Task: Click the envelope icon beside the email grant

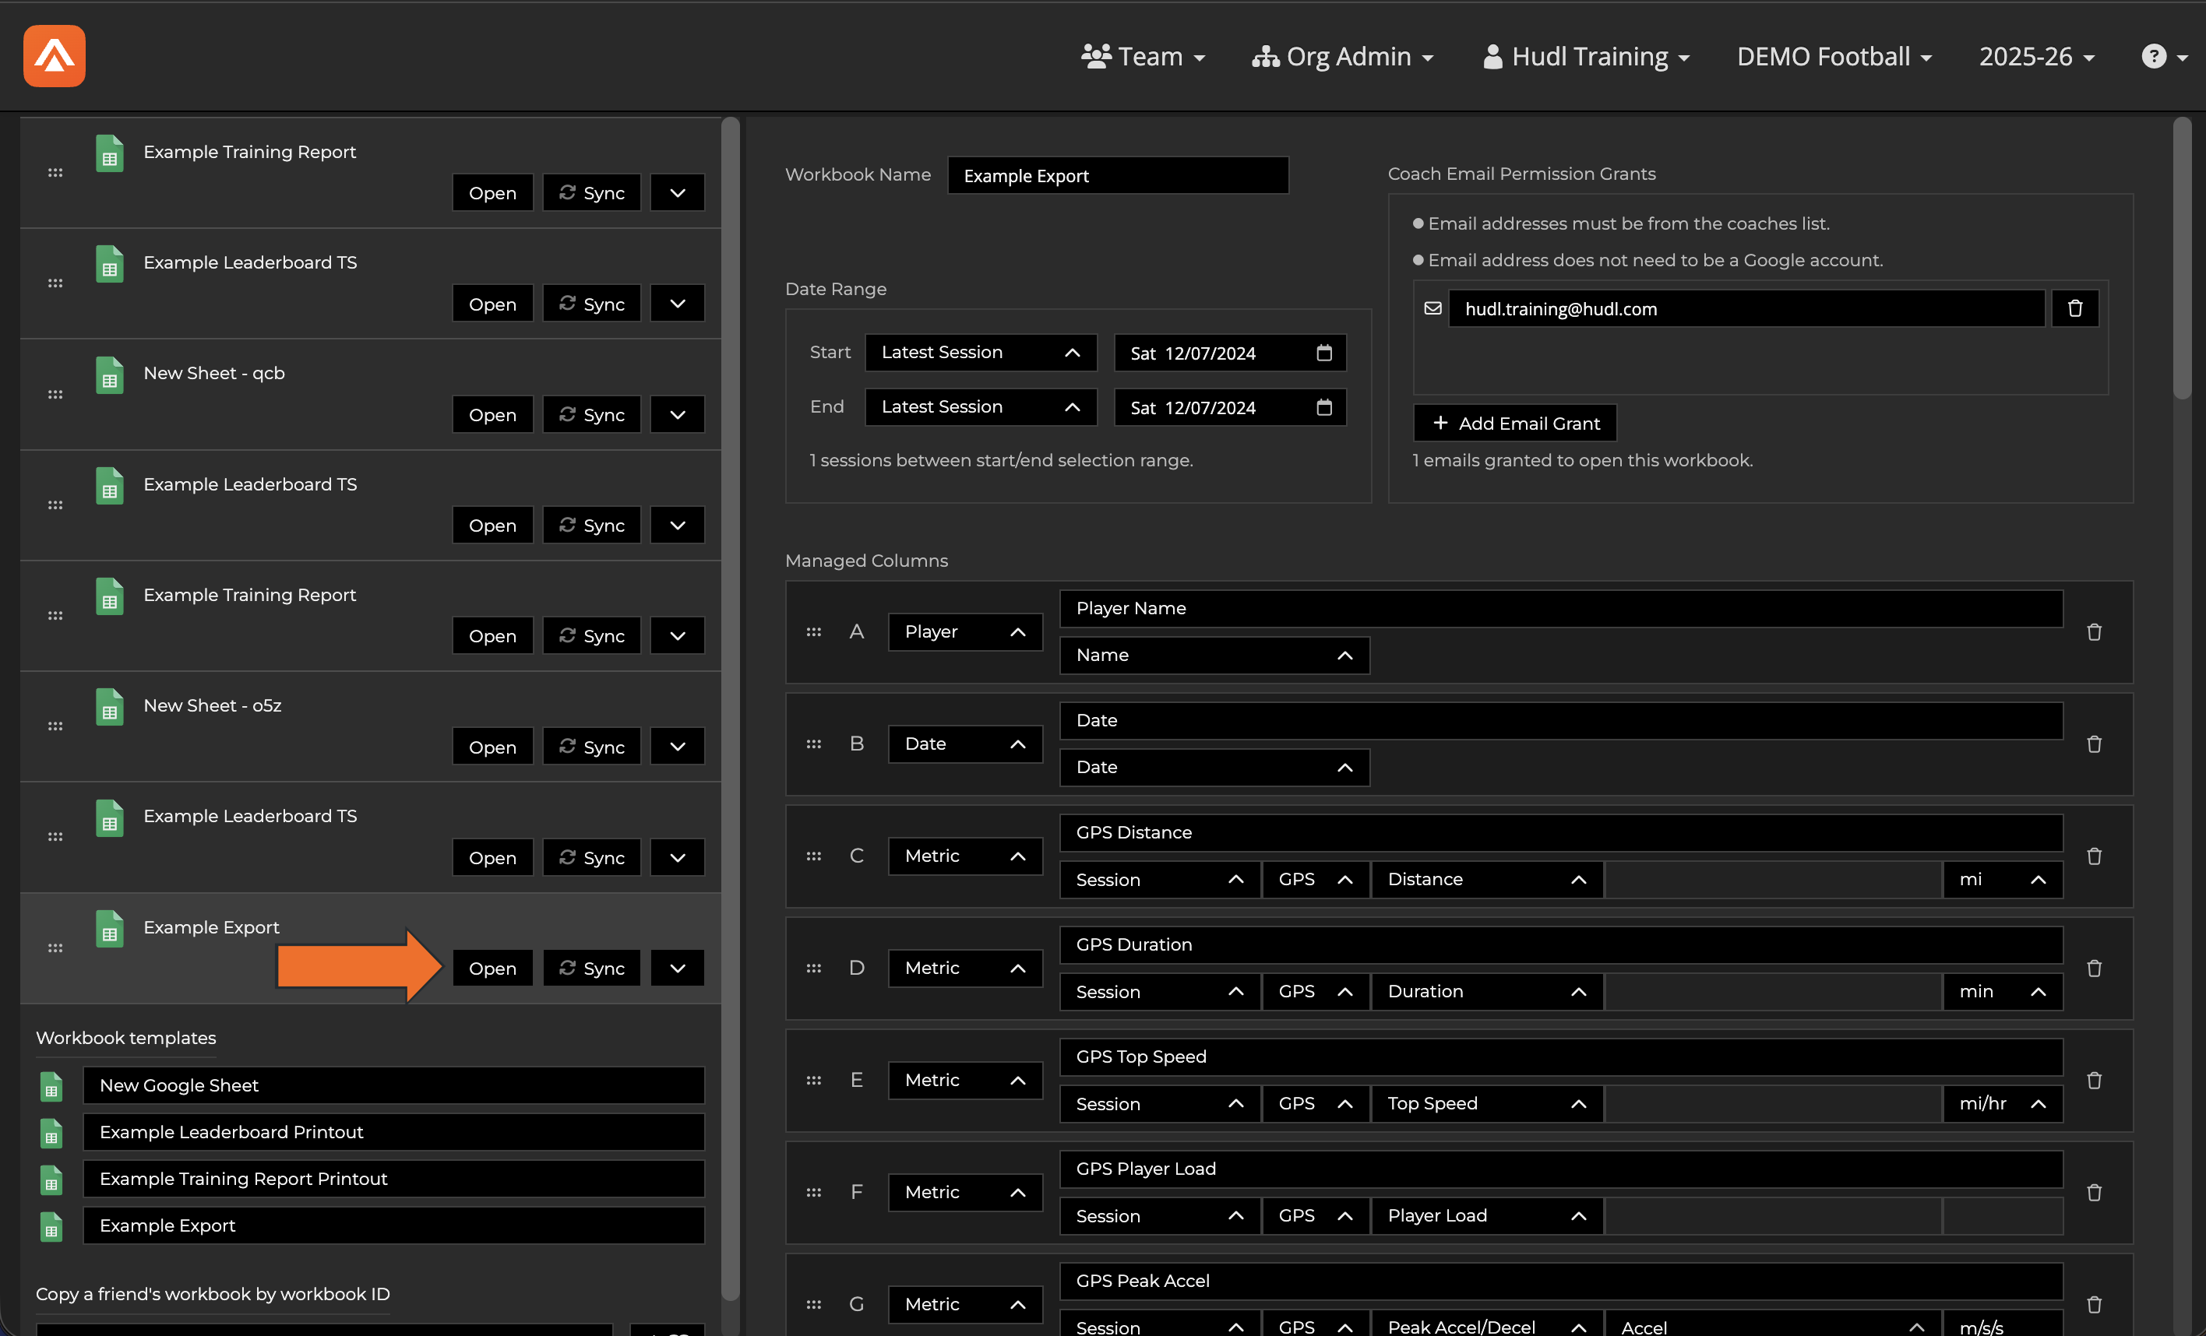Action: (1432, 309)
